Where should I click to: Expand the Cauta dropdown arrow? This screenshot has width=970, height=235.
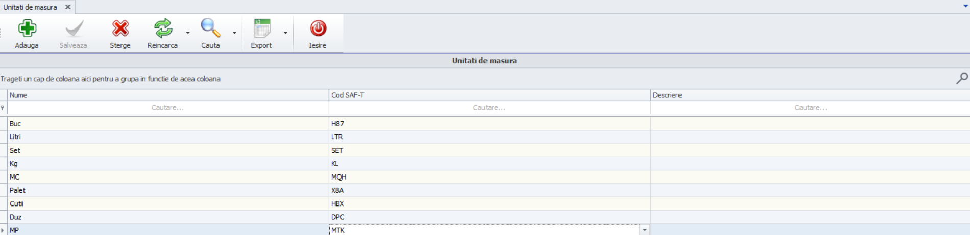(x=234, y=33)
